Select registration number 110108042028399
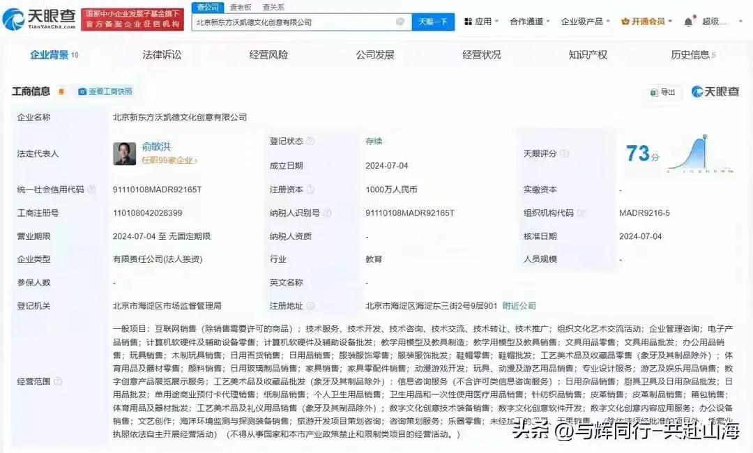 (x=147, y=213)
